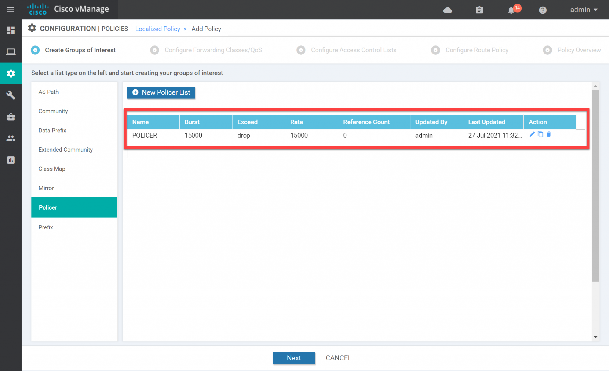Open the Analytics bar chart icon
The height and width of the screenshot is (371, 609).
pos(11,160)
